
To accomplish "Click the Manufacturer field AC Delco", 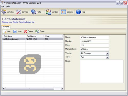I will (x=94, y=49).
